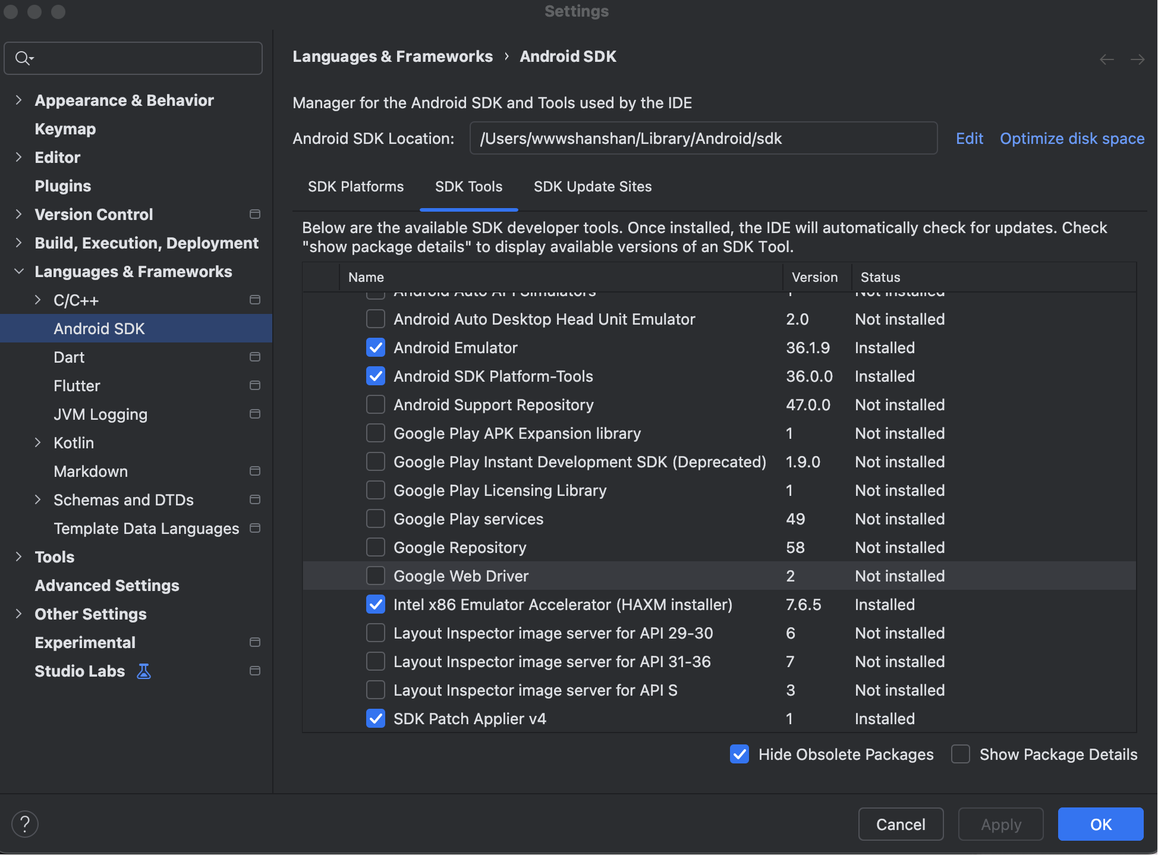Click the Status column header
Screen dimensions: 1158x855
pos(994,277)
